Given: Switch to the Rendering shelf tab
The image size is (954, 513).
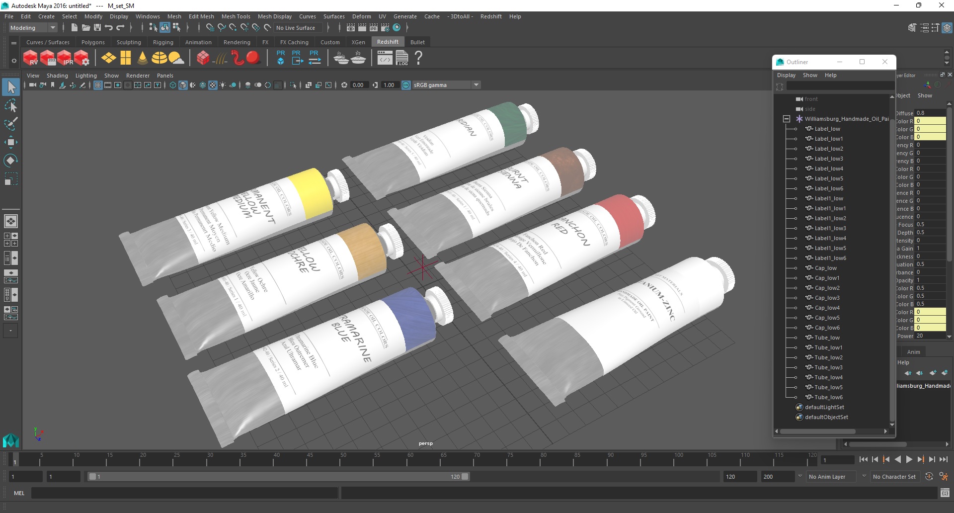Looking at the screenshot, I should click(x=237, y=42).
